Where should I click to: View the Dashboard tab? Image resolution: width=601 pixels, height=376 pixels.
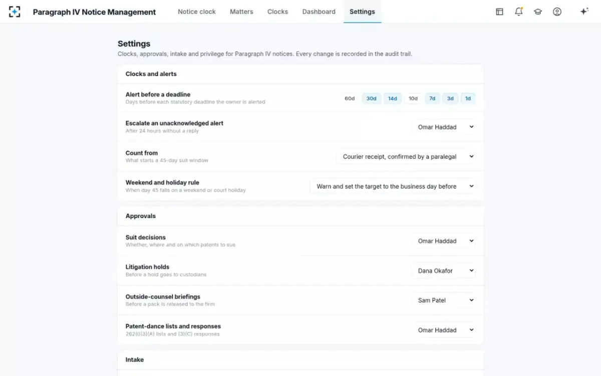pyautogui.click(x=319, y=12)
